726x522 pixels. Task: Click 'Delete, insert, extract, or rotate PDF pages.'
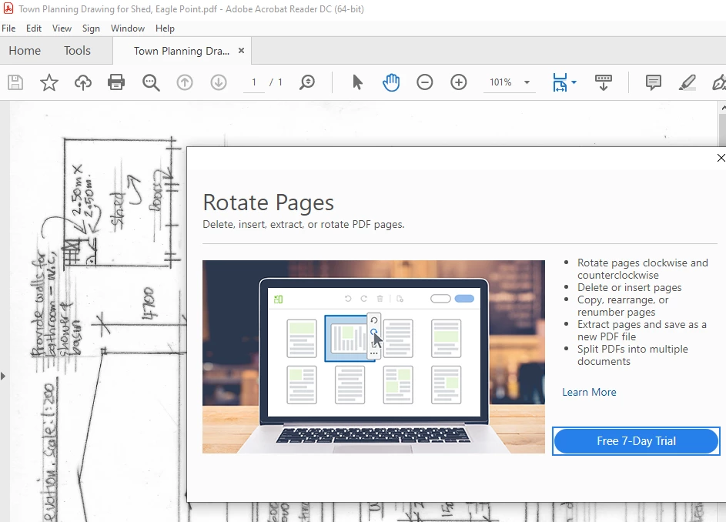coord(304,225)
